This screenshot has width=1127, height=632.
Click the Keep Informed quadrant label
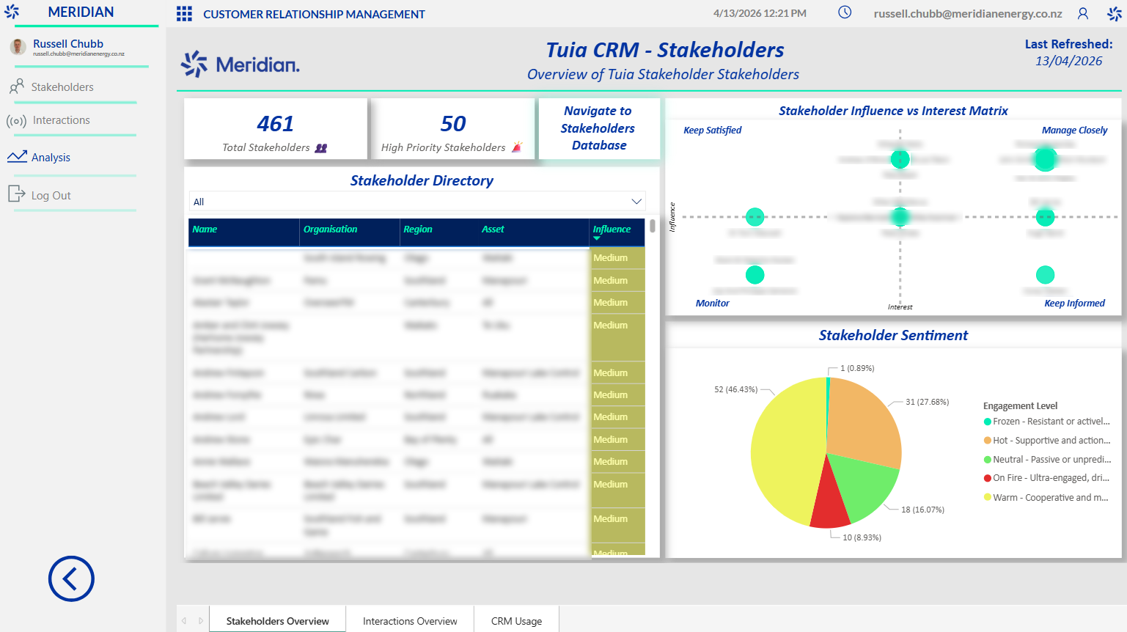point(1074,304)
